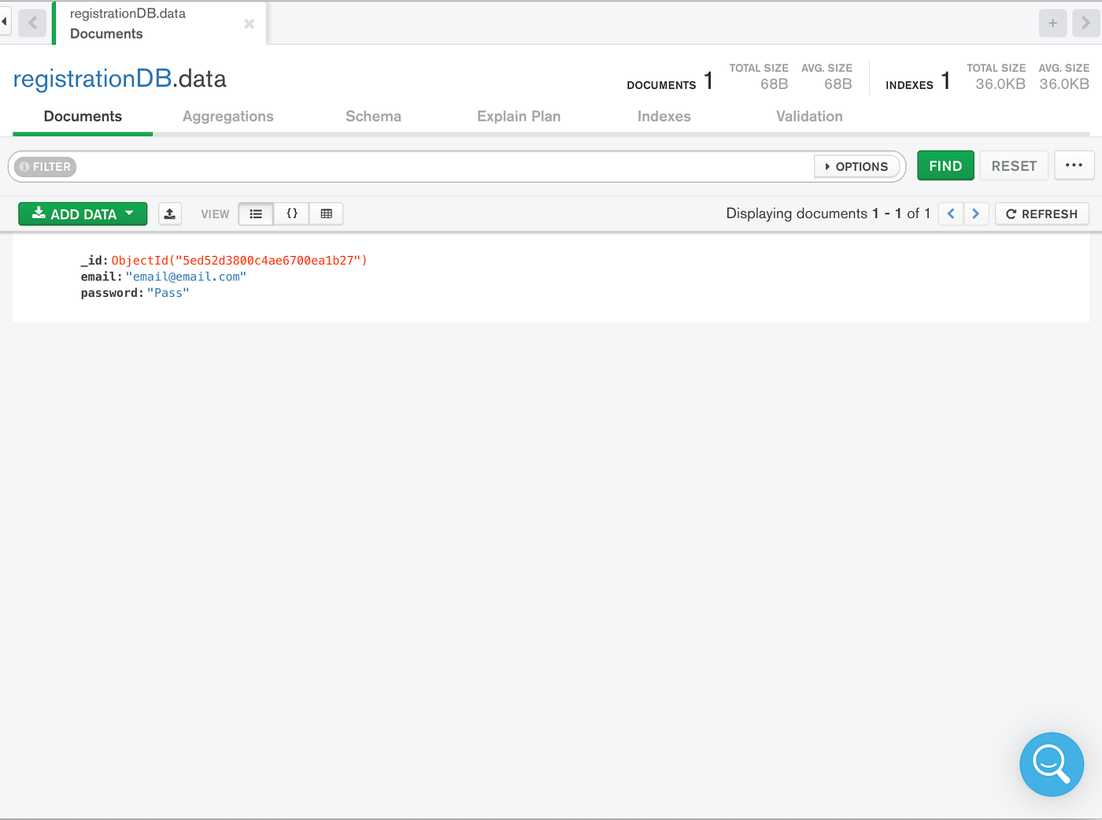Open a new tab with the plus icon
1102x820 pixels.
(x=1052, y=23)
